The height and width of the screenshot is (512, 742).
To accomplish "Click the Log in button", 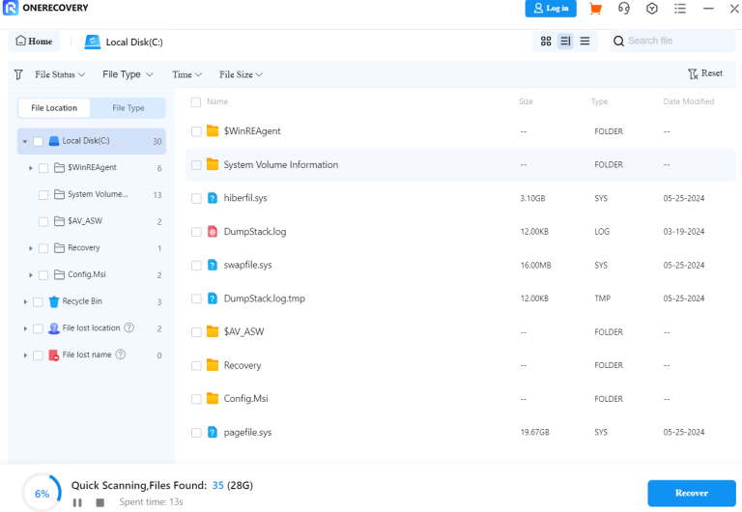I will 551,9.
